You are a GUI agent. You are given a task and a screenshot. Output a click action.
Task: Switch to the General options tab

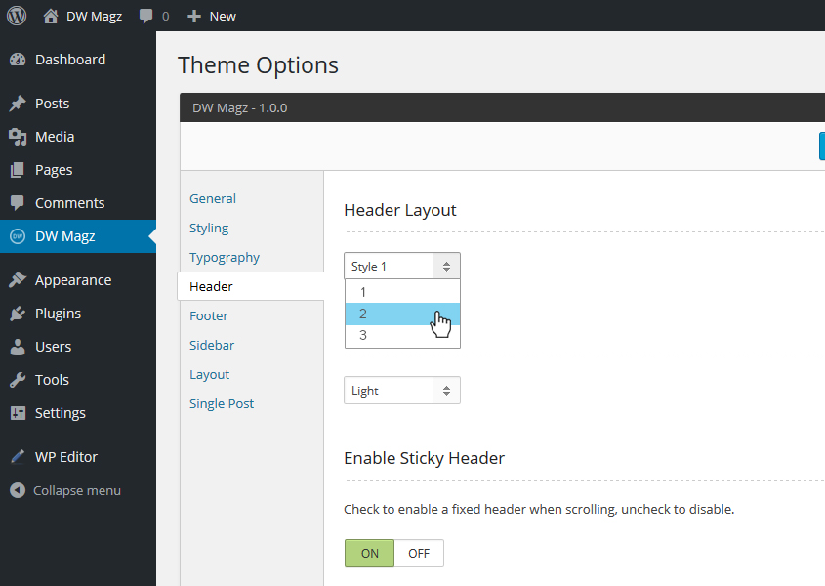click(213, 198)
